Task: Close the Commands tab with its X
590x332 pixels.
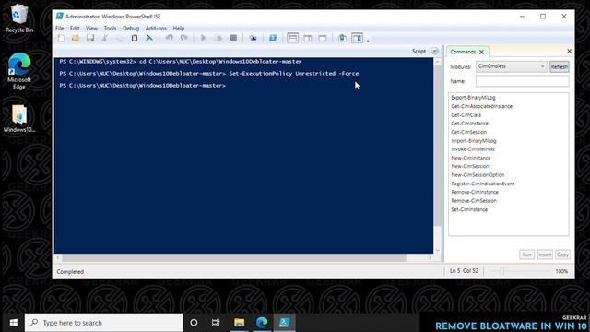Action: 481,52
